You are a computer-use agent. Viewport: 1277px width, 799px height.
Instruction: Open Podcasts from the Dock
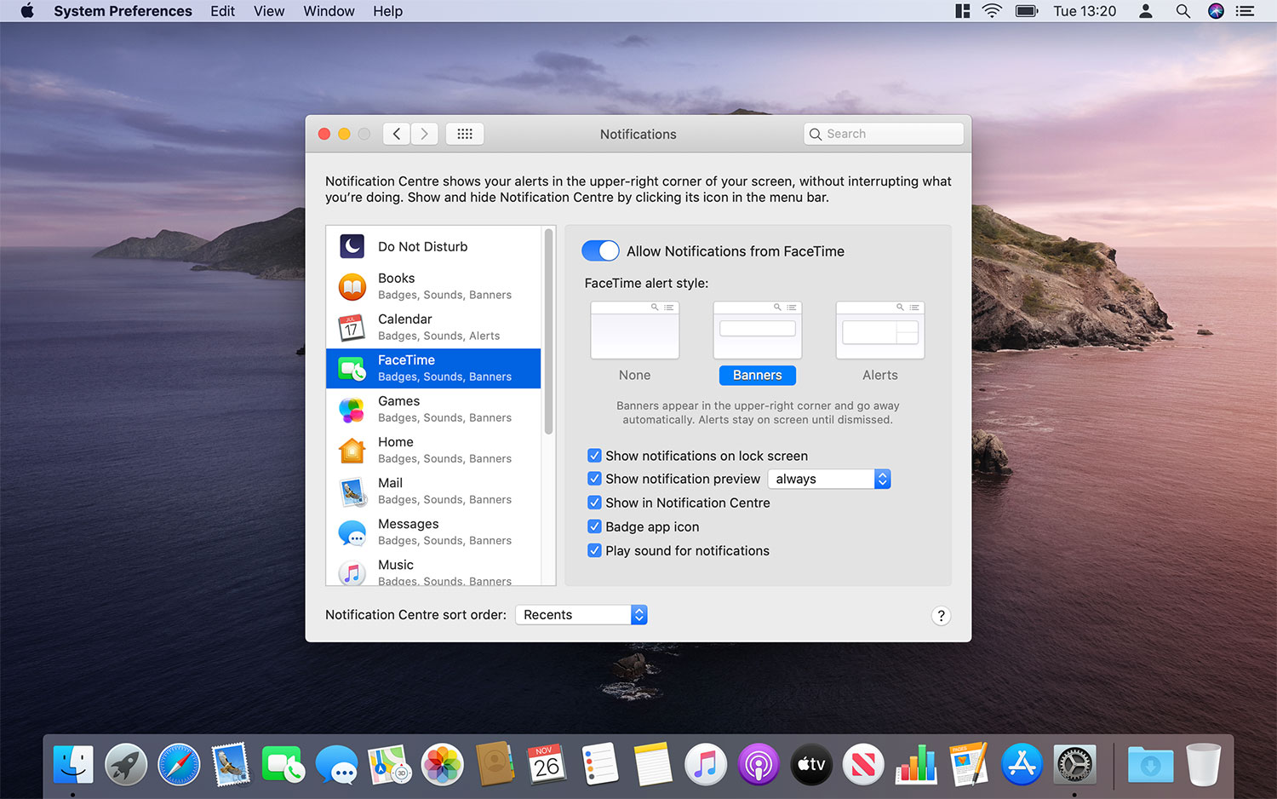click(758, 764)
